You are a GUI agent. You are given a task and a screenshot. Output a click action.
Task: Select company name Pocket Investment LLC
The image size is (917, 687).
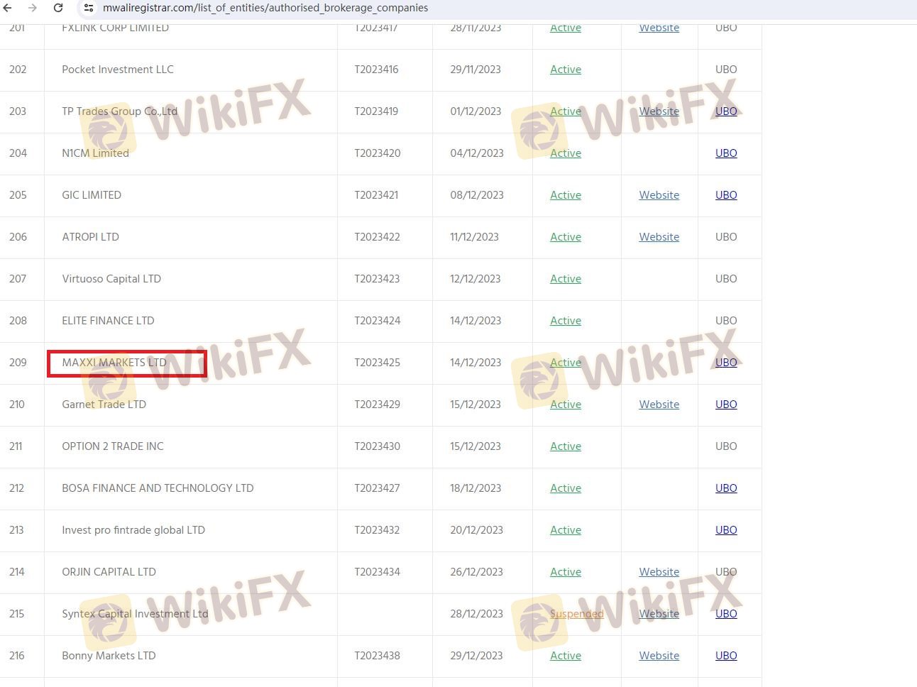click(118, 70)
